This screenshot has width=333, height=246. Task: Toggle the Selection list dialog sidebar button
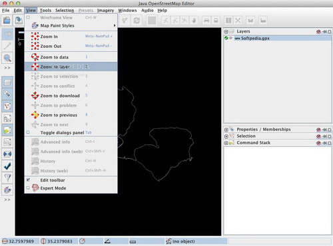point(7,106)
